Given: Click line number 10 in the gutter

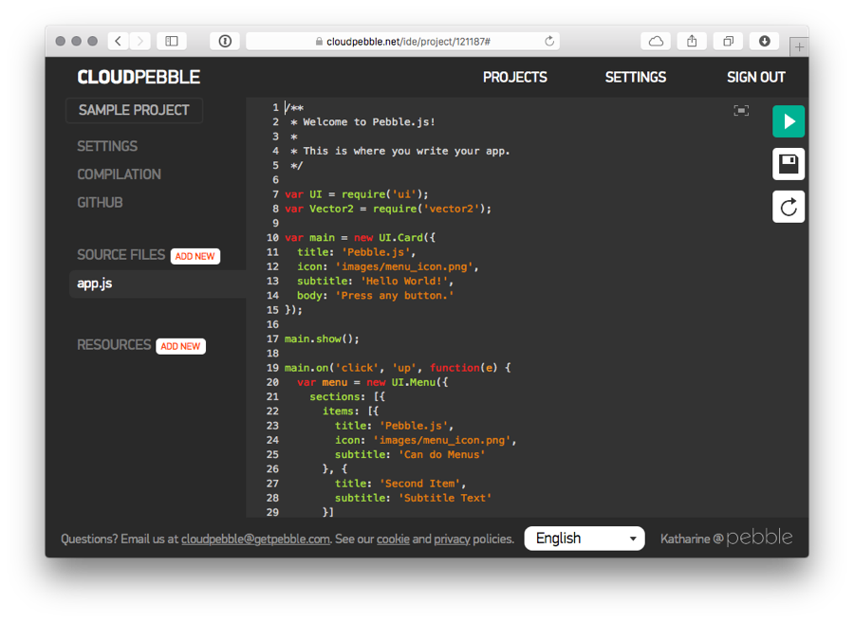Looking at the screenshot, I should (x=272, y=237).
